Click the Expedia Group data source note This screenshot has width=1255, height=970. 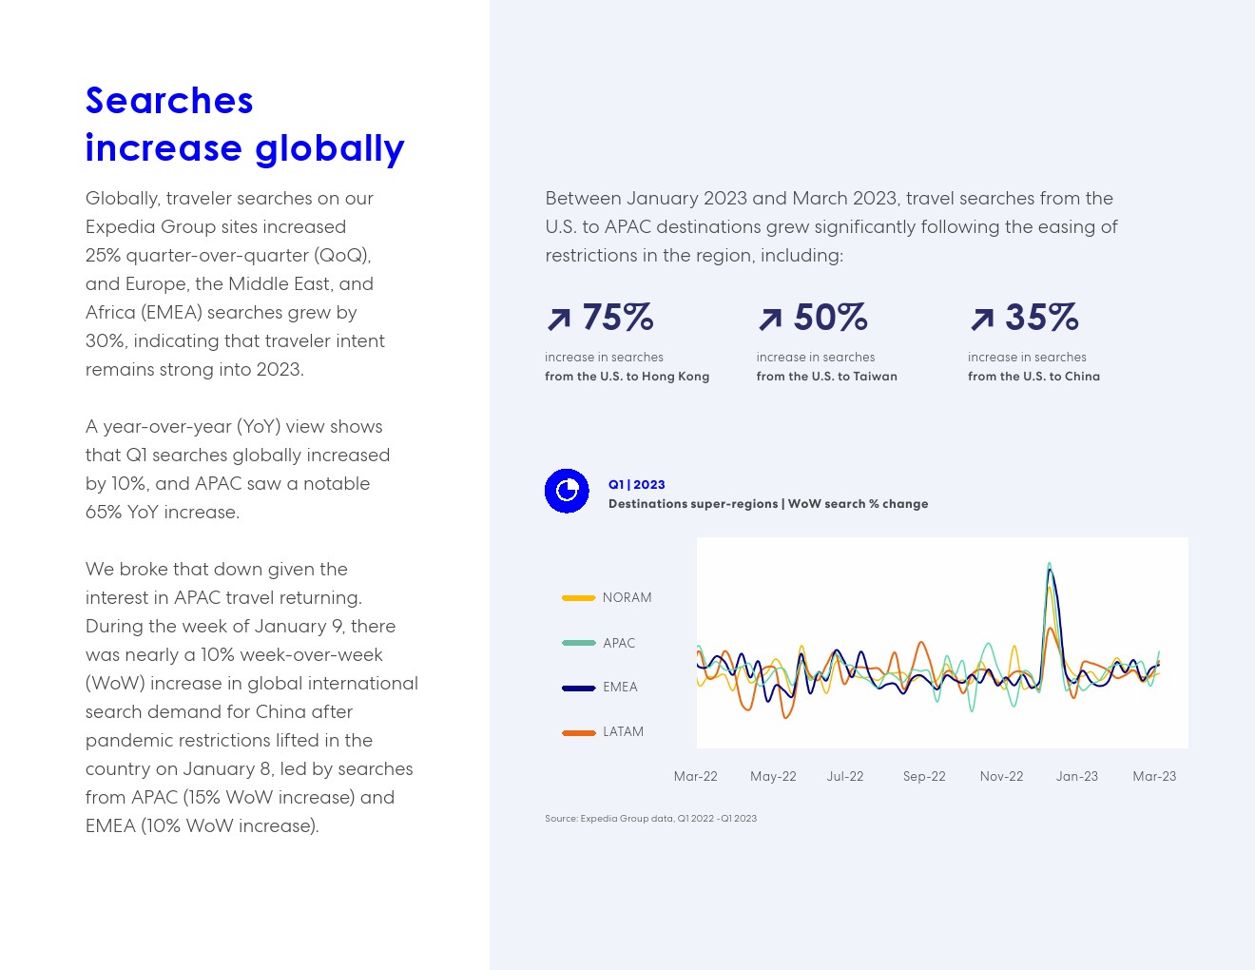(x=650, y=819)
